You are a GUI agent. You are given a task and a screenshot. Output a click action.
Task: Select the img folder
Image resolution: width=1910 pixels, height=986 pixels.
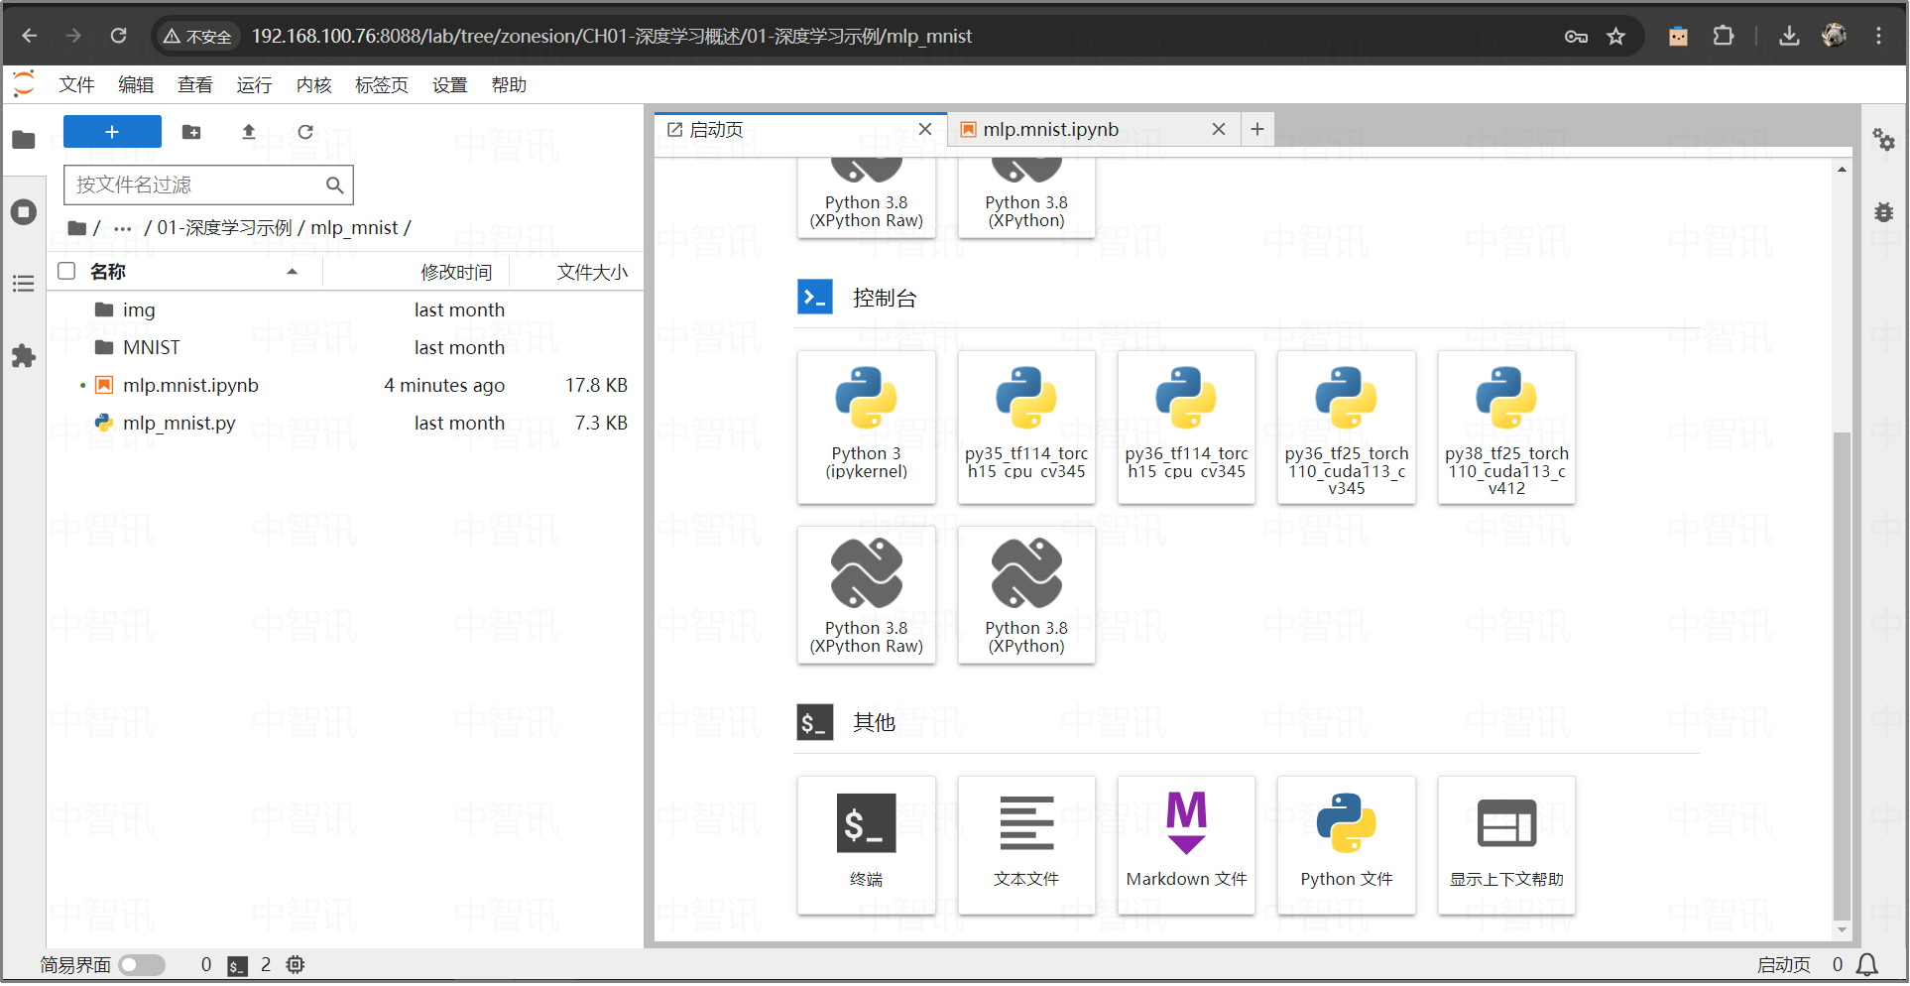(x=345, y=309)
